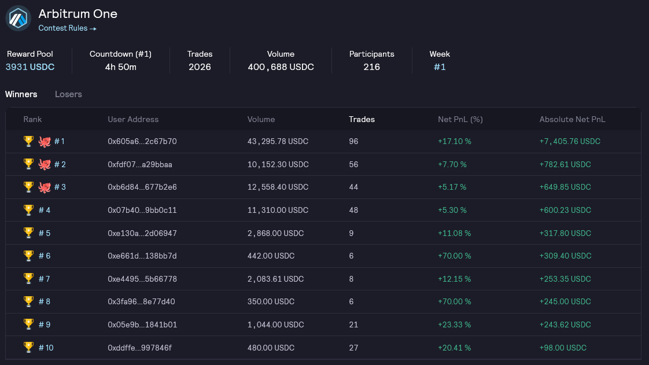Click the 2026 total trades stat
Screen dimensions: 649x365
click(x=200, y=67)
